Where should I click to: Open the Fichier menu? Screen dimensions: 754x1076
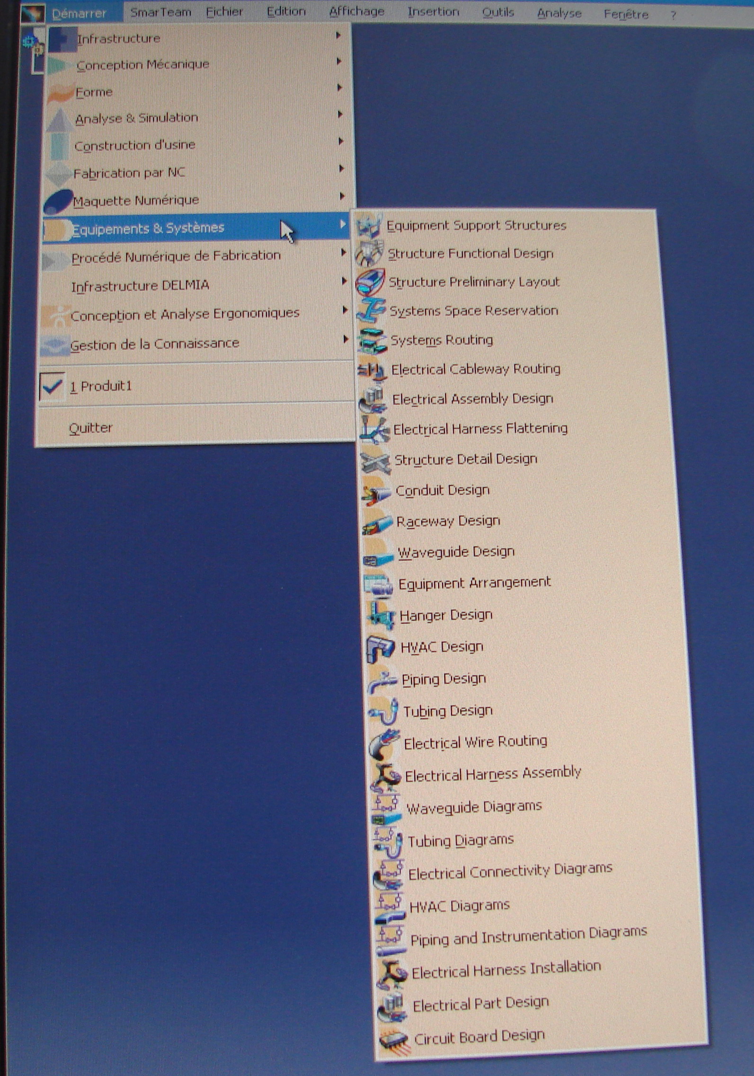click(x=224, y=12)
